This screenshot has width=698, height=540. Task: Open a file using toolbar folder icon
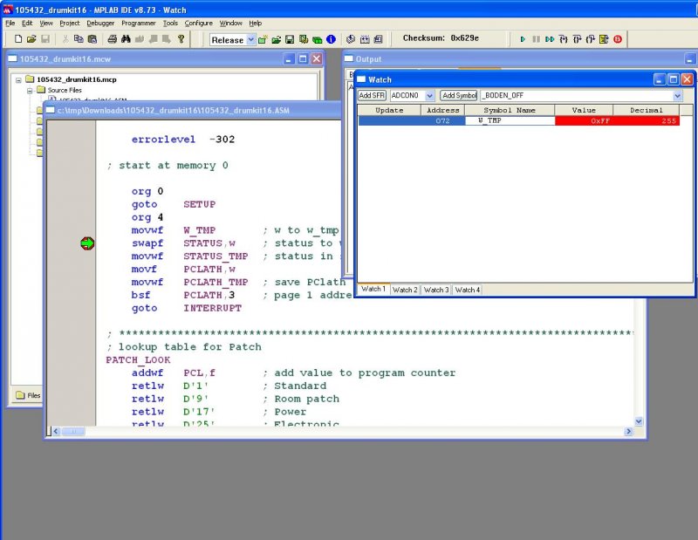pos(31,39)
